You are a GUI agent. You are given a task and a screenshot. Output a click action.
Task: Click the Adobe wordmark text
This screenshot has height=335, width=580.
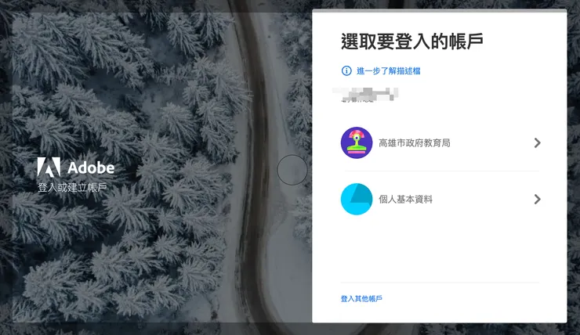(x=91, y=167)
